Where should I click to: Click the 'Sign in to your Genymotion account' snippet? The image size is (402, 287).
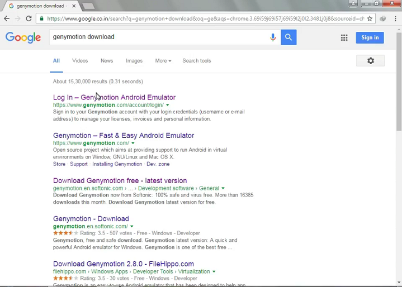pyautogui.click(x=149, y=115)
